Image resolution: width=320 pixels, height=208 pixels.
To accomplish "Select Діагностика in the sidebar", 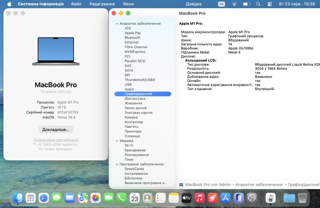I will click(x=135, y=99).
